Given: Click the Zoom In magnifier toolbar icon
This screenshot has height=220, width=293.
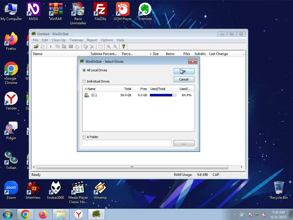Looking at the screenshot, I should (x=108, y=47).
